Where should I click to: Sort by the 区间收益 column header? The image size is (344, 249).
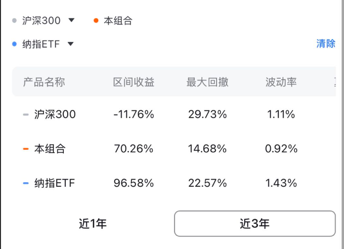pos(133,82)
